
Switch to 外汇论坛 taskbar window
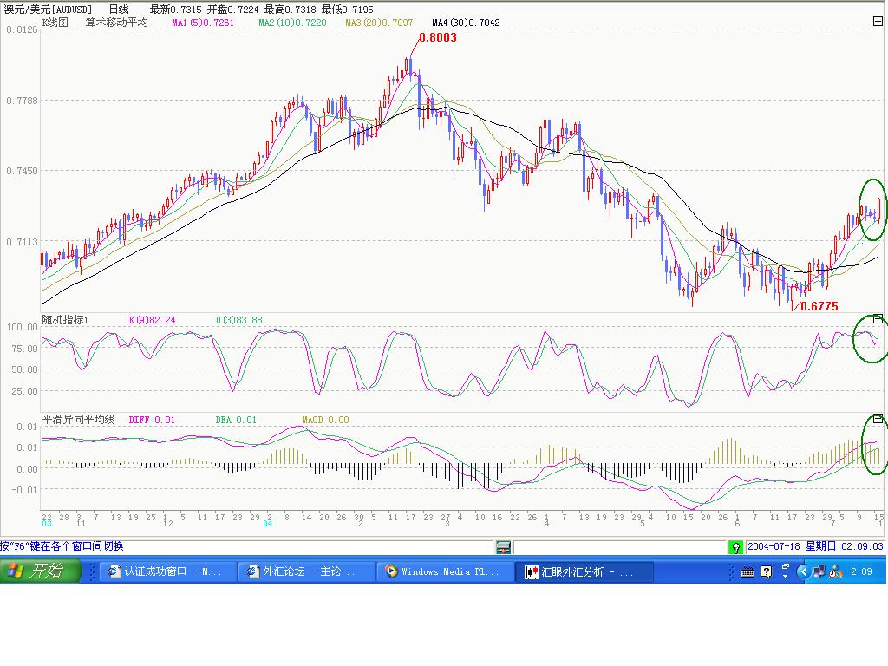point(306,572)
